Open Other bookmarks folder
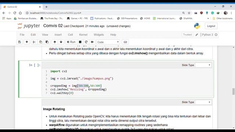 (223, 18)
